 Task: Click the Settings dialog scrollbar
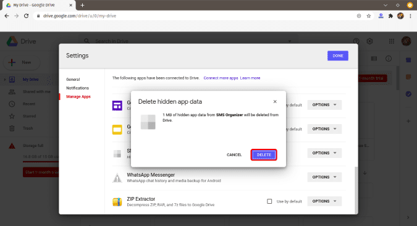tap(356, 190)
